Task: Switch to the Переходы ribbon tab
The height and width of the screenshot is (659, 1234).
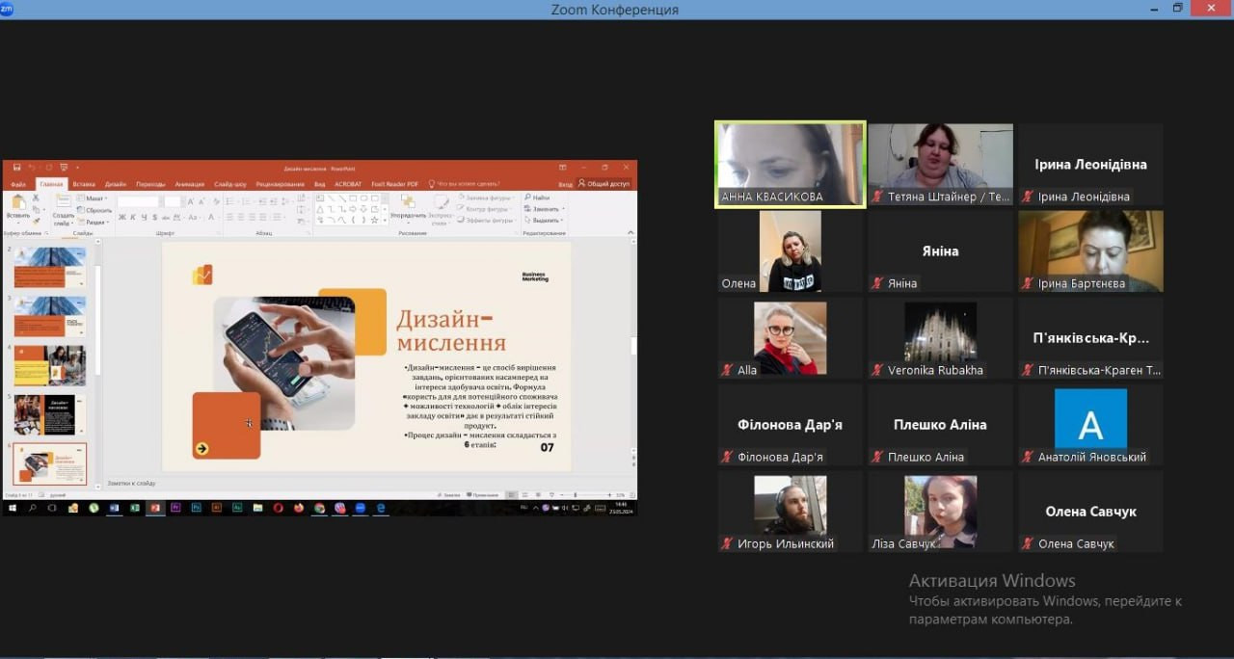Action: (150, 184)
